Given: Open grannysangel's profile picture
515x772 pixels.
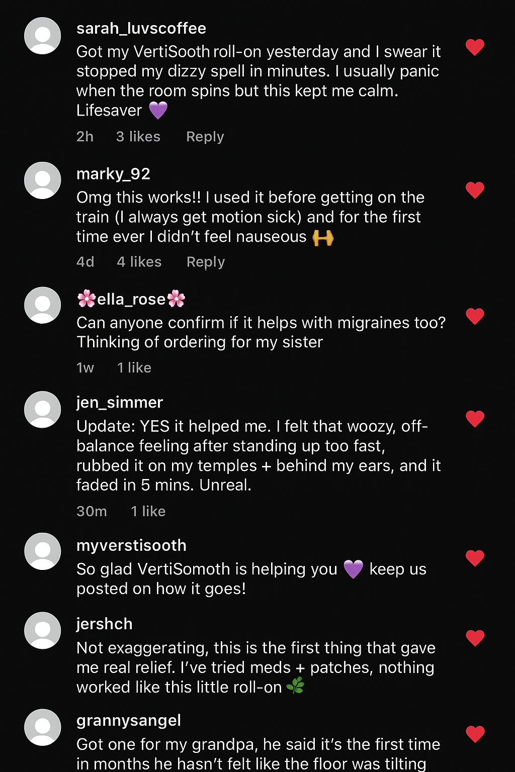Looking at the screenshot, I should coord(43,727).
